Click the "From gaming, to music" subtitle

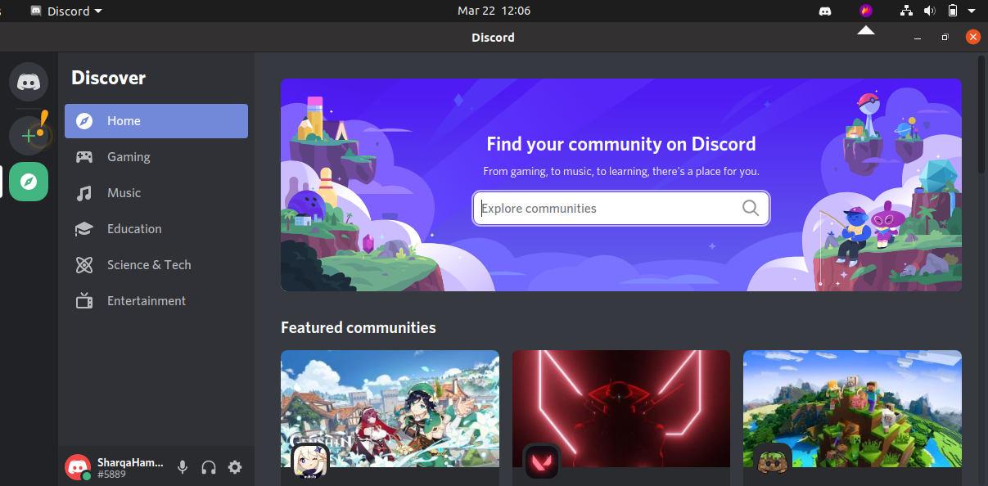click(x=621, y=172)
